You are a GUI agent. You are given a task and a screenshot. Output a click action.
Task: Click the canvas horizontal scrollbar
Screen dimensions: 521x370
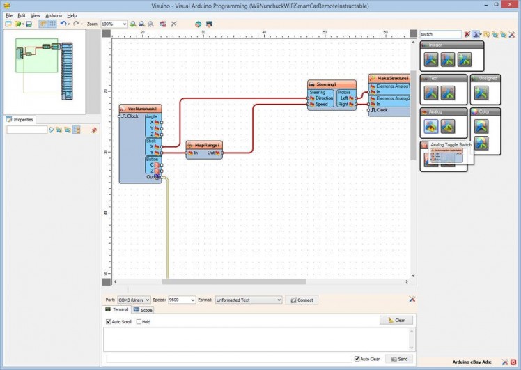tap(234, 282)
